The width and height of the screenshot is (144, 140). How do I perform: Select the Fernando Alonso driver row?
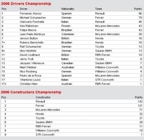pos(72,14)
